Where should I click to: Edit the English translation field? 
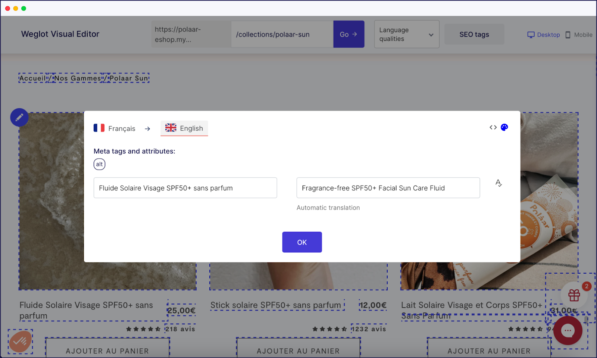click(x=388, y=188)
